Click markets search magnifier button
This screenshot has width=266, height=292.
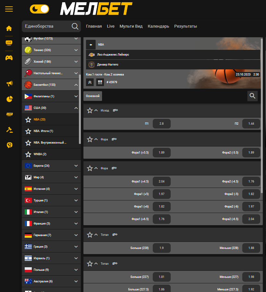(253, 96)
